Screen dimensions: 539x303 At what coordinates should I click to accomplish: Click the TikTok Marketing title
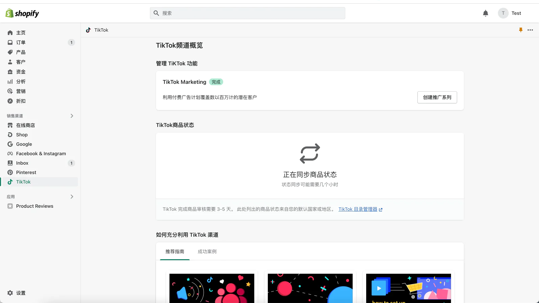click(x=184, y=82)
